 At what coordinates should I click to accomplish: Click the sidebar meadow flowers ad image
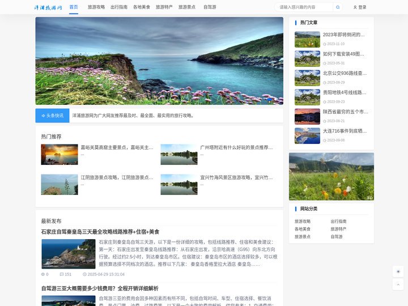click(x=331, y=176)
